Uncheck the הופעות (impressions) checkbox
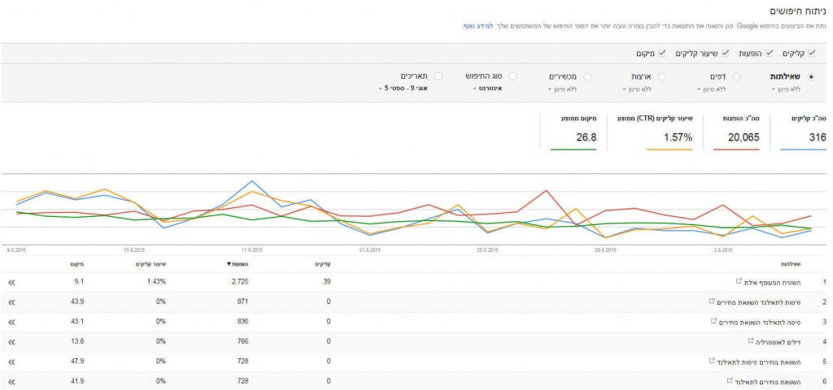This screenshot has width=833, height=390. [770, 53]
